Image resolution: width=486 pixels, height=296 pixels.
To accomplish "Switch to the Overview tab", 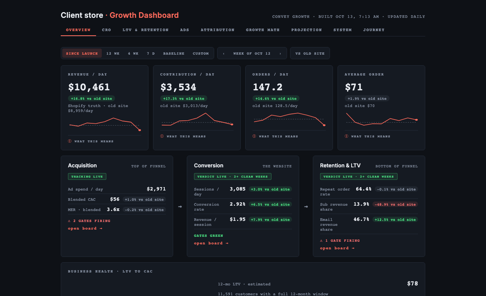I will [x=78, y=30].
